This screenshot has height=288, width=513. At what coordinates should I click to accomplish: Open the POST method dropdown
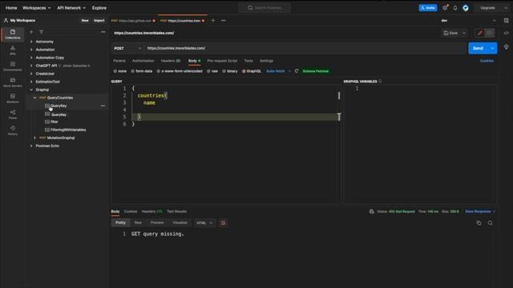(127, 48)
